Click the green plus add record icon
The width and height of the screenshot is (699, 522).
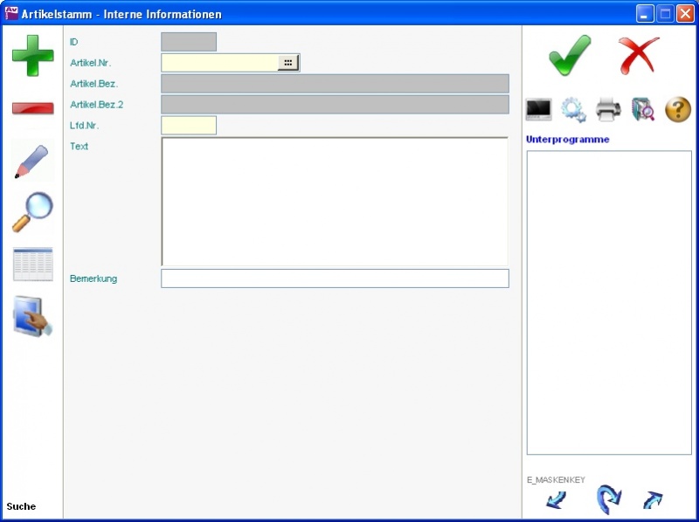[x=32, y=56]
